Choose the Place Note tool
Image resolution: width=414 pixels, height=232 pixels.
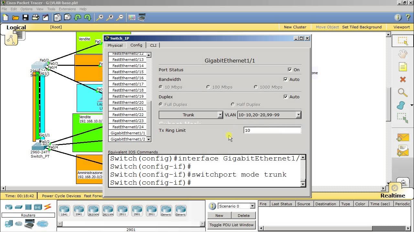(x=403, y=67)
